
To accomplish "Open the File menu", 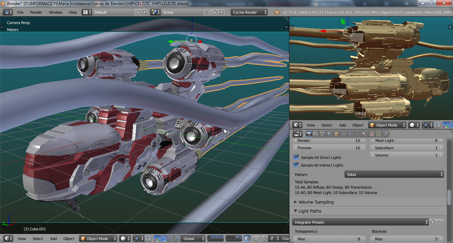I will 20,12.
